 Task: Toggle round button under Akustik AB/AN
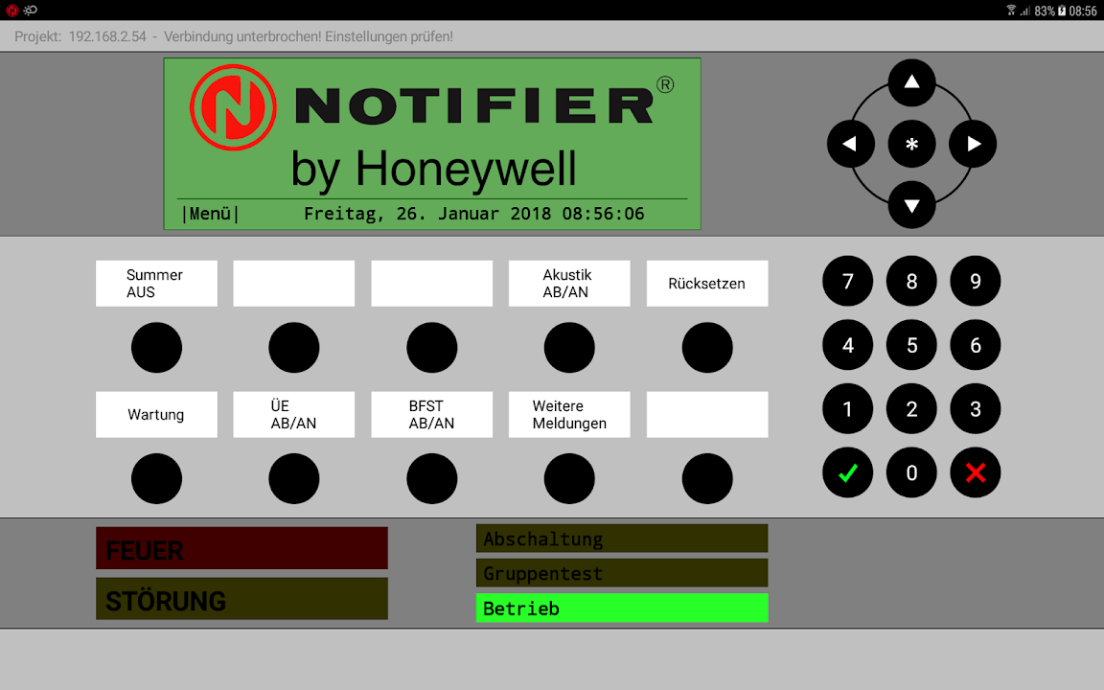click(x=569, y=348)
